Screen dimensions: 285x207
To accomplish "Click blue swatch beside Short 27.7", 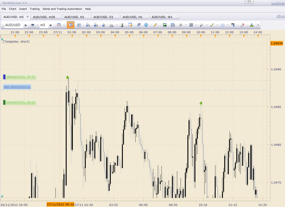I will point(4,77).
